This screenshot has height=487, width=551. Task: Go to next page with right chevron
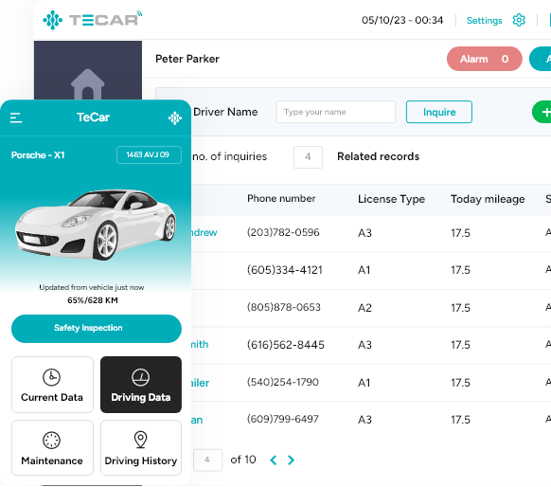[291, 460]
